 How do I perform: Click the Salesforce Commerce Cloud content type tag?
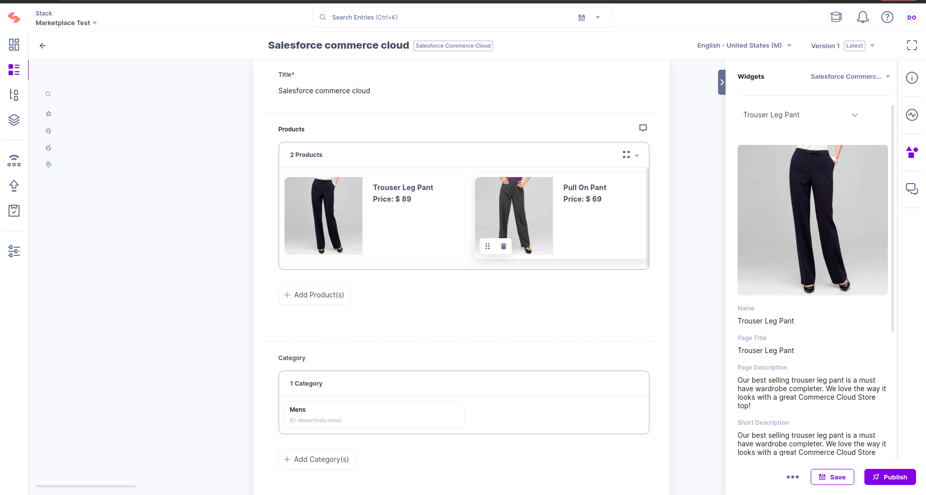click(453, 46)
